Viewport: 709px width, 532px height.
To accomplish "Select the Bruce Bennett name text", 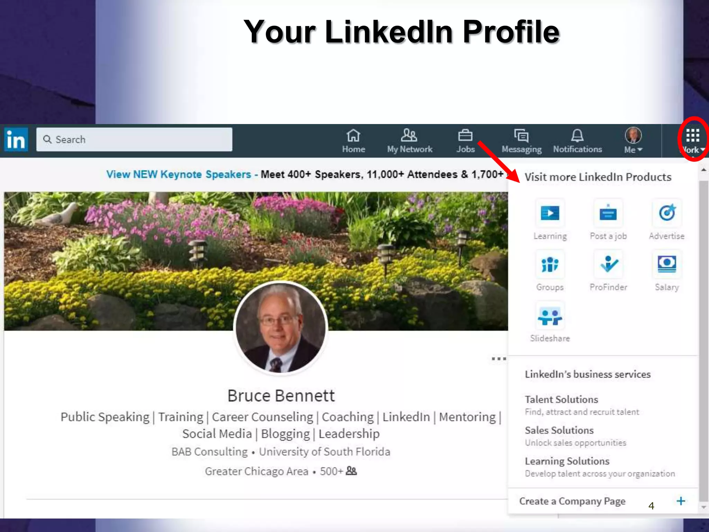I will (x=281, y=396).
